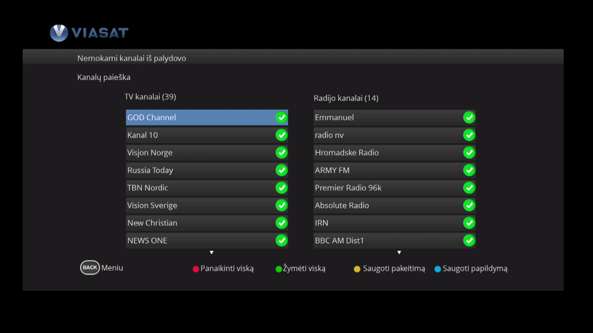Select the ARMY FM row name
Image resolution: width=593 pixels, height=333 pixels.
pyautogui.click(x=332, y=170)
